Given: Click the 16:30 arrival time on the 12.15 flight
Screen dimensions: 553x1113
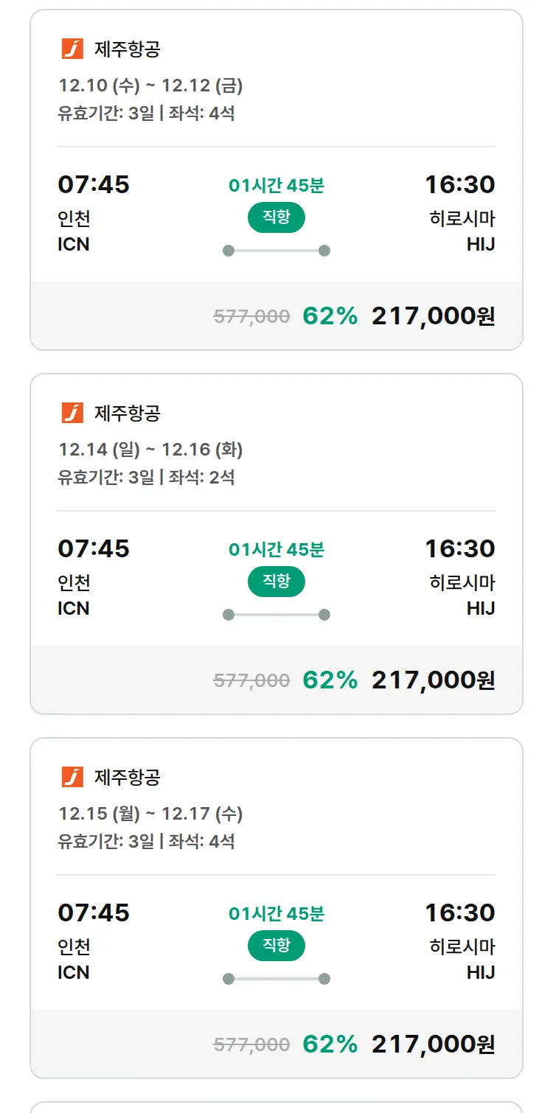Looking at the screenshot, I should [x=459, y=913].
